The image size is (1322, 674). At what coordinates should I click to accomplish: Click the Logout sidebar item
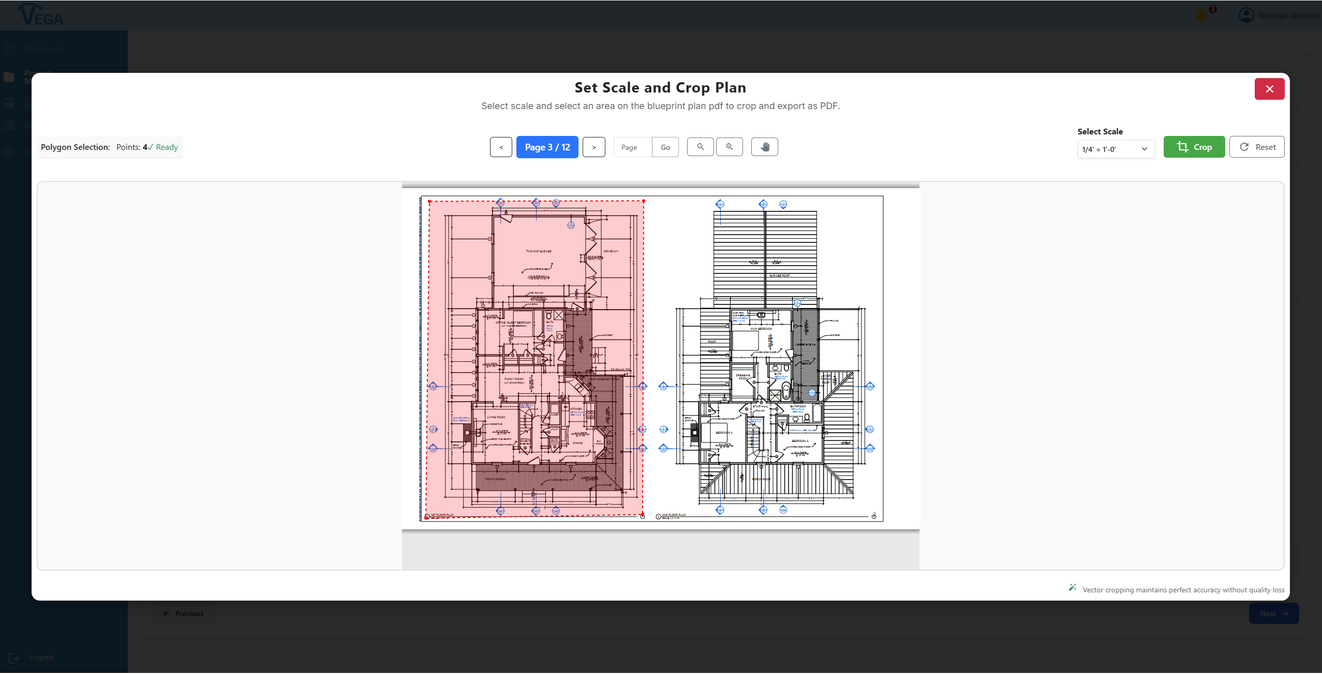tap(41, 657)
